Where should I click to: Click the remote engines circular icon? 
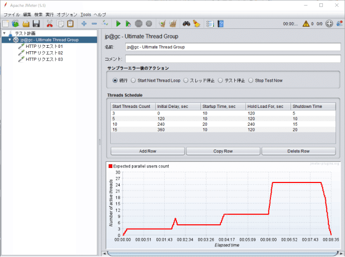(x=329, y=23)
